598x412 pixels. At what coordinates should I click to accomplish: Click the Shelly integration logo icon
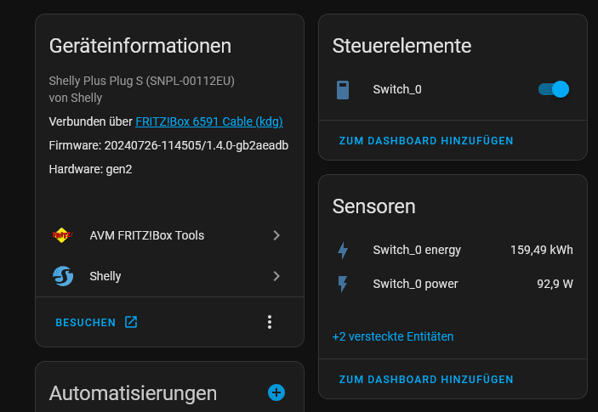tap(63, 276)
